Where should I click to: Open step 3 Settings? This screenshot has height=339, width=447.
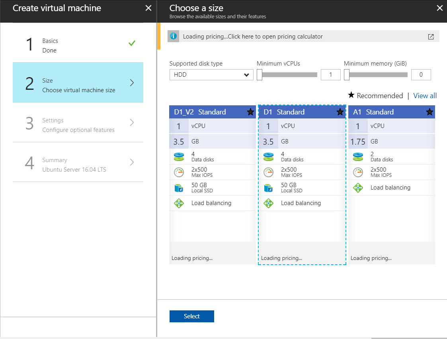(x=78, y=122)
